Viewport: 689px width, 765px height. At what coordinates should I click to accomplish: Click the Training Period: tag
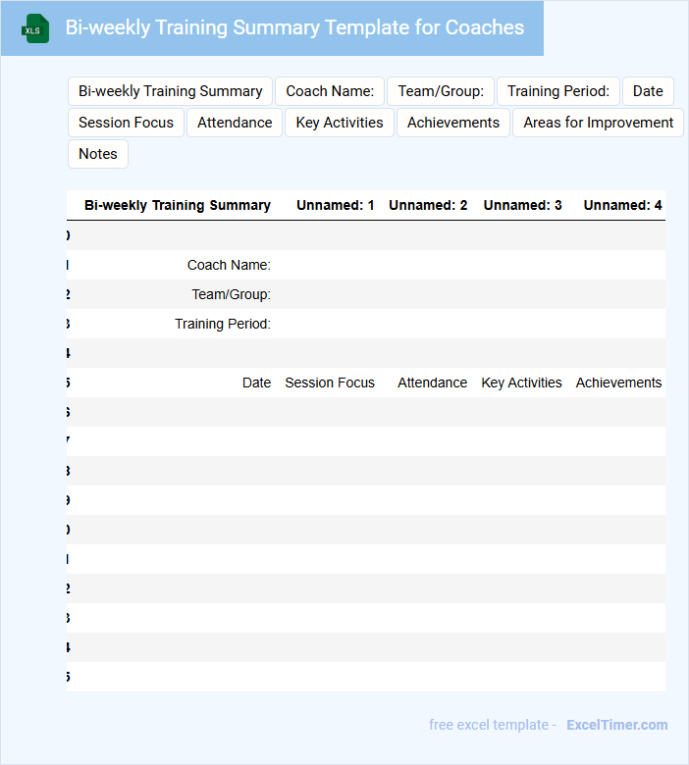point(558,91)
